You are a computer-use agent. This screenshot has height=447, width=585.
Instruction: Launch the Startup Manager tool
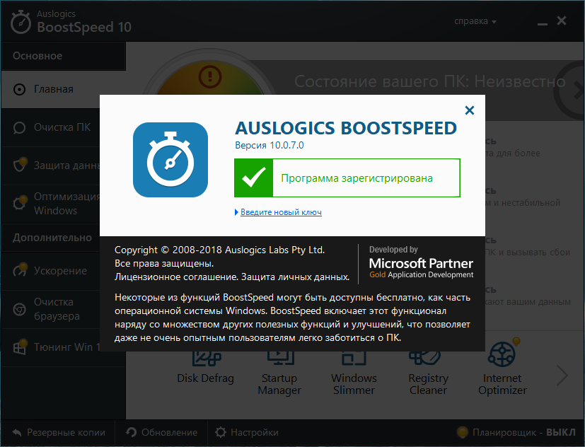pyautogui.click(x=279, y=373)
